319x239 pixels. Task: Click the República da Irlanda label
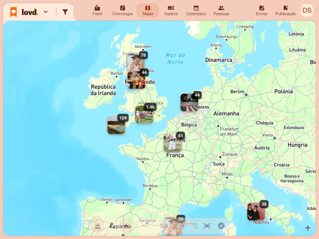tap(103, 90)
